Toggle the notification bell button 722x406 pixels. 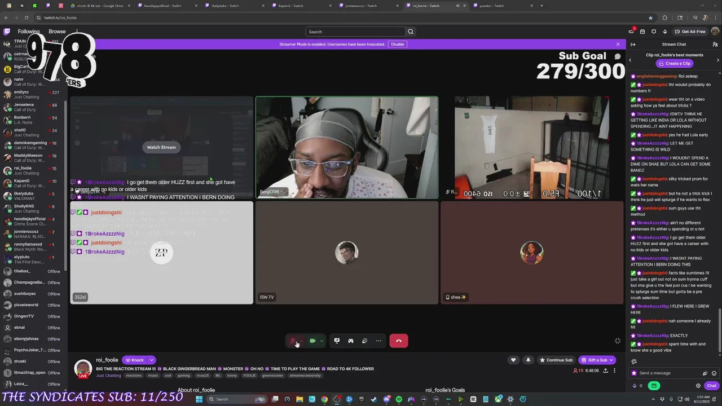coord(528,360)
